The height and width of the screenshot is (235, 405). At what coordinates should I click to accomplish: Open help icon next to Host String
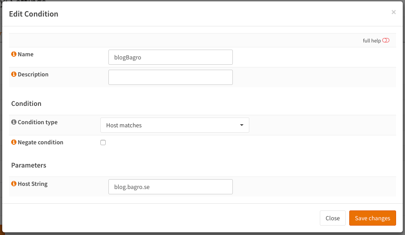[x=14, y=184]
